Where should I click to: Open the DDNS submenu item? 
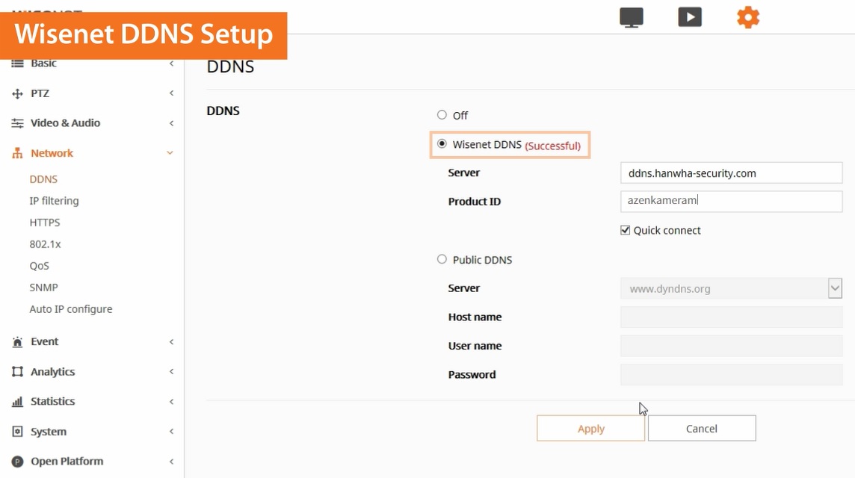coord(43,179)
